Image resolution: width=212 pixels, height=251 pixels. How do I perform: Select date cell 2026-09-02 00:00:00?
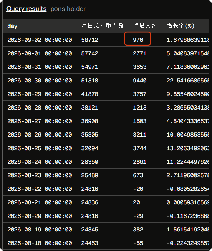tap(40, 40)
